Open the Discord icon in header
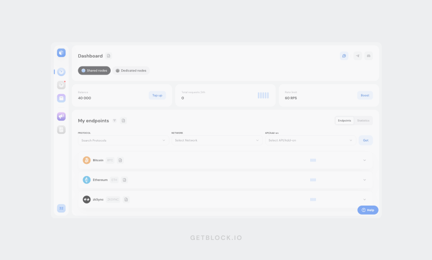The height and width of the screenshot is (260, 432). (368, 56)
